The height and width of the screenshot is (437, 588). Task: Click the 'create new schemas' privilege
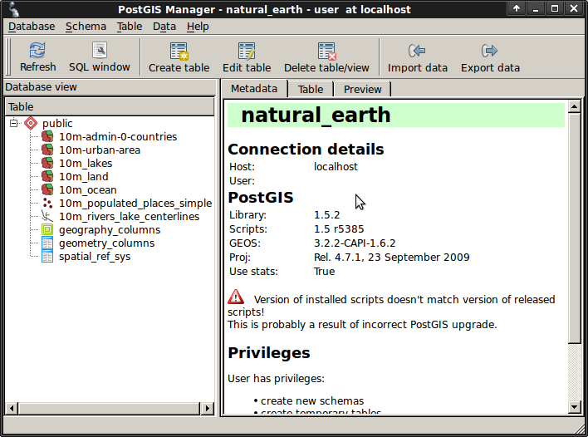click(312, 401)
